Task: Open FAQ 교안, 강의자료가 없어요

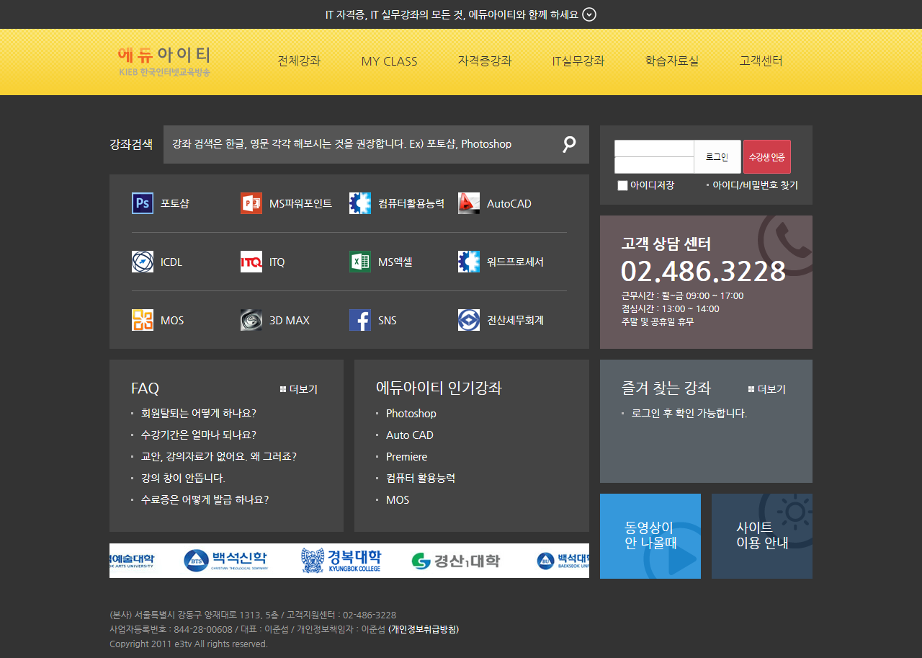Action: tap(219, 456)
